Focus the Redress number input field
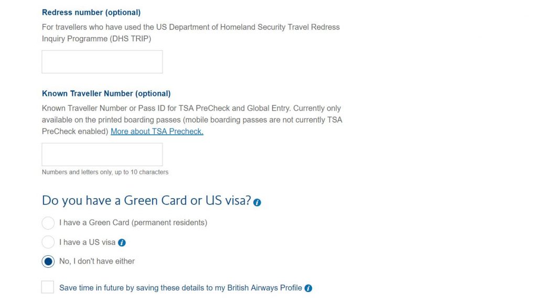The width and height of the screenshot is (537, 304). point(102,62)
